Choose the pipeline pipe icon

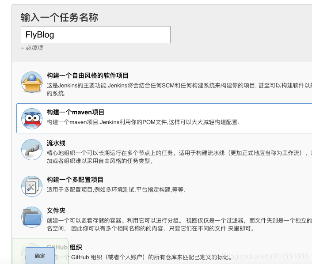pyautogui.click(x=32, y=150)
